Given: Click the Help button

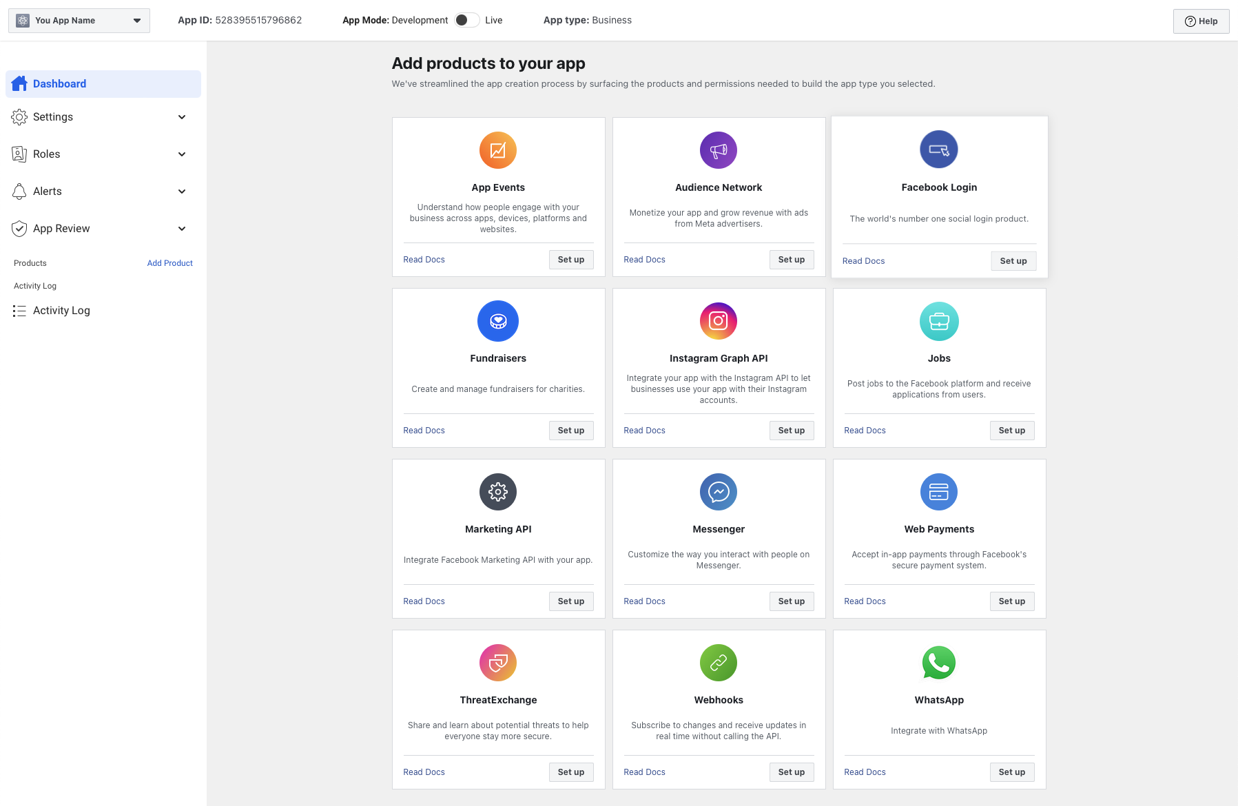Looking at the screenshot, I should click(1201, 21).
